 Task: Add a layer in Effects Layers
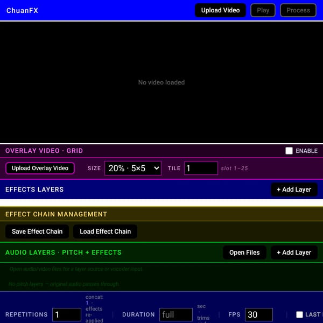[294, 189]
